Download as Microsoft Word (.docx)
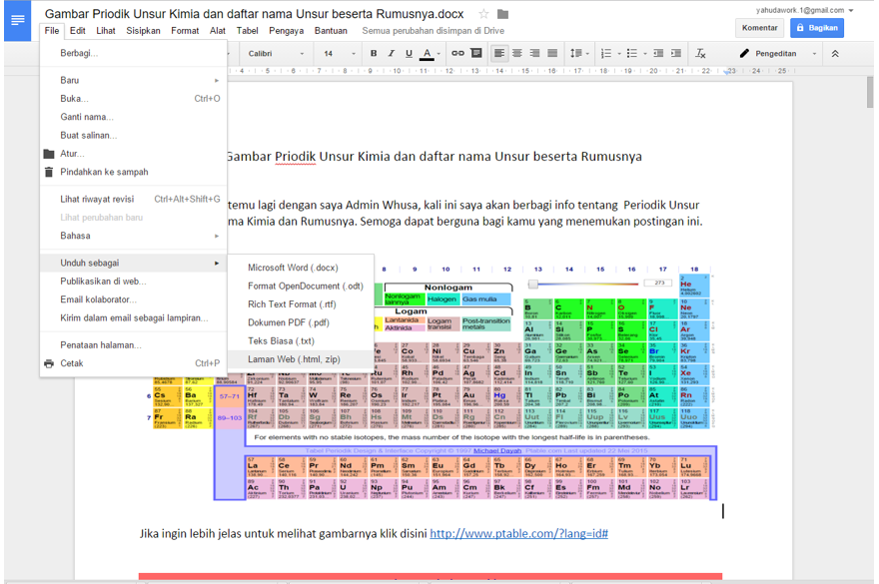This screenshot has height=584, width=879. pyautogui.click(x=301, y=268)
